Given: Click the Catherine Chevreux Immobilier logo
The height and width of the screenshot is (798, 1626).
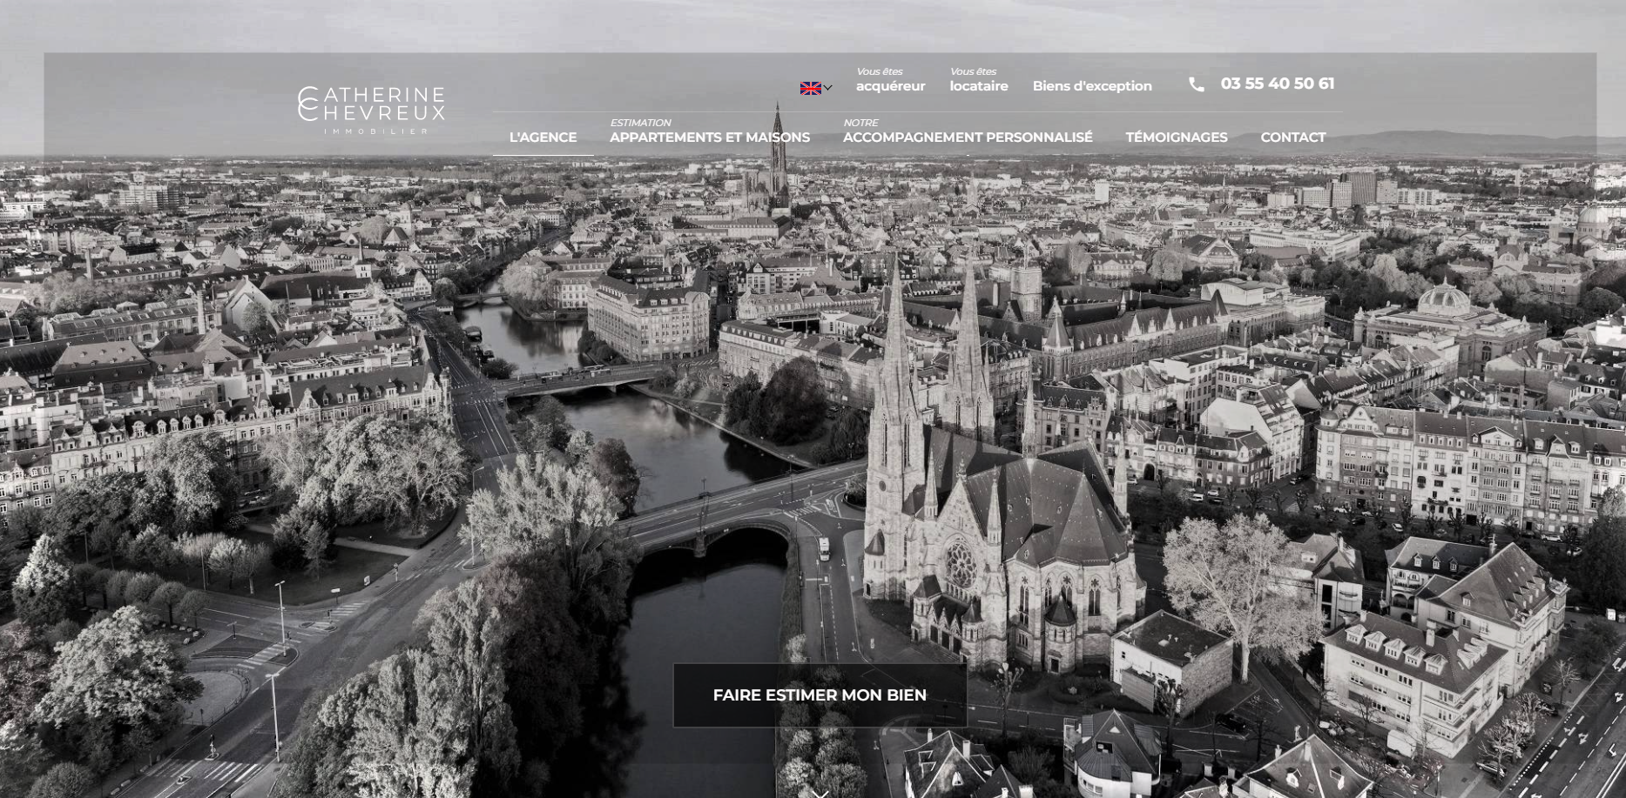Looking at the screenshot, I should click(371, 110).
